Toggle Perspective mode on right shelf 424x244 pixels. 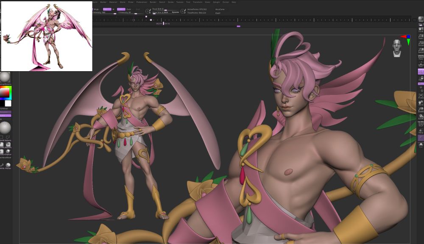click(421, 57)
